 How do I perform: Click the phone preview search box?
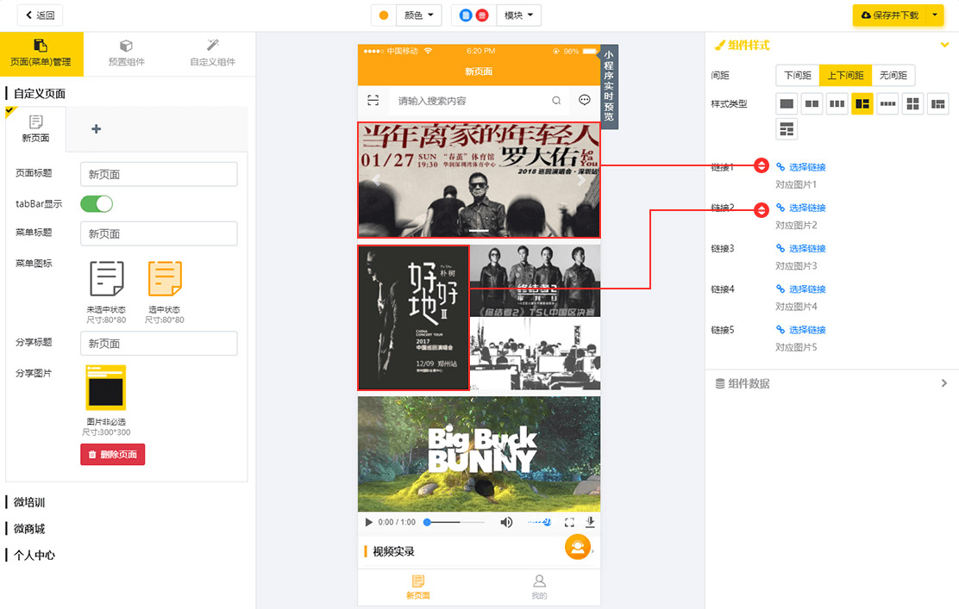tap(478, 101)
